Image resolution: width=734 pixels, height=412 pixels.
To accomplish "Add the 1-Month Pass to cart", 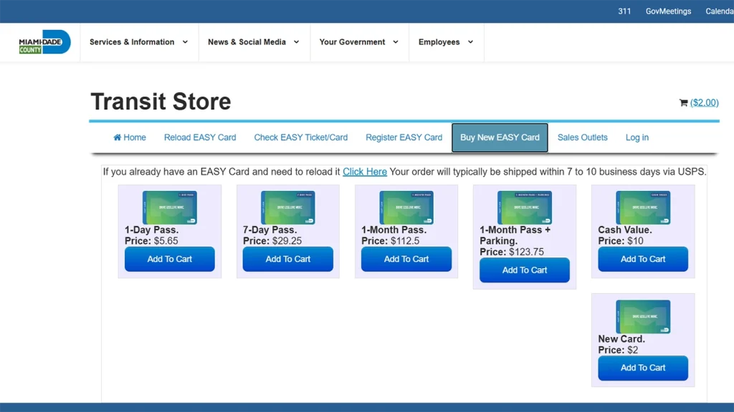I will [x=406, y=259].
